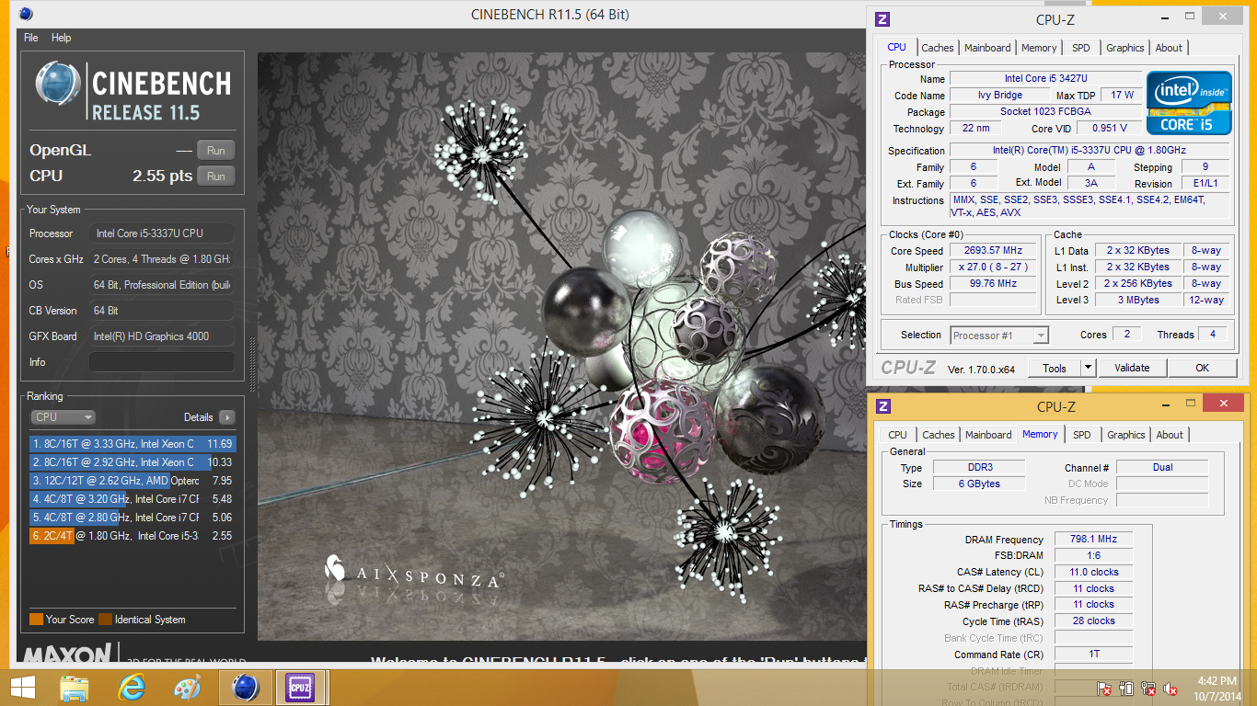Screen dimensions: 1257x706
Task: Click the Processor field Intel Core i5-3337U CPU
Action: 162,233
